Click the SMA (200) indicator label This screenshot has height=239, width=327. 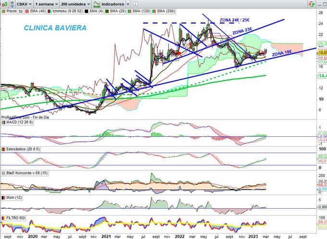click(x=166, y=11)
